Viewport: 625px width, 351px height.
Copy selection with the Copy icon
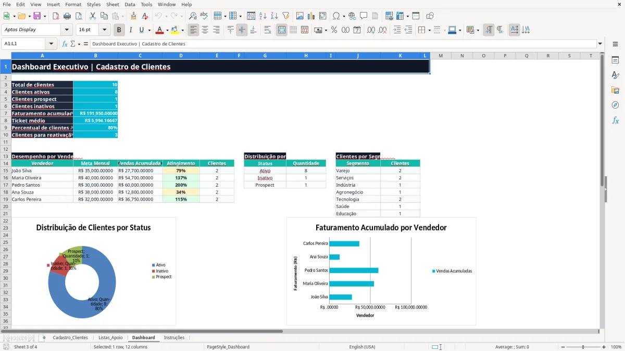coord(104,16)
